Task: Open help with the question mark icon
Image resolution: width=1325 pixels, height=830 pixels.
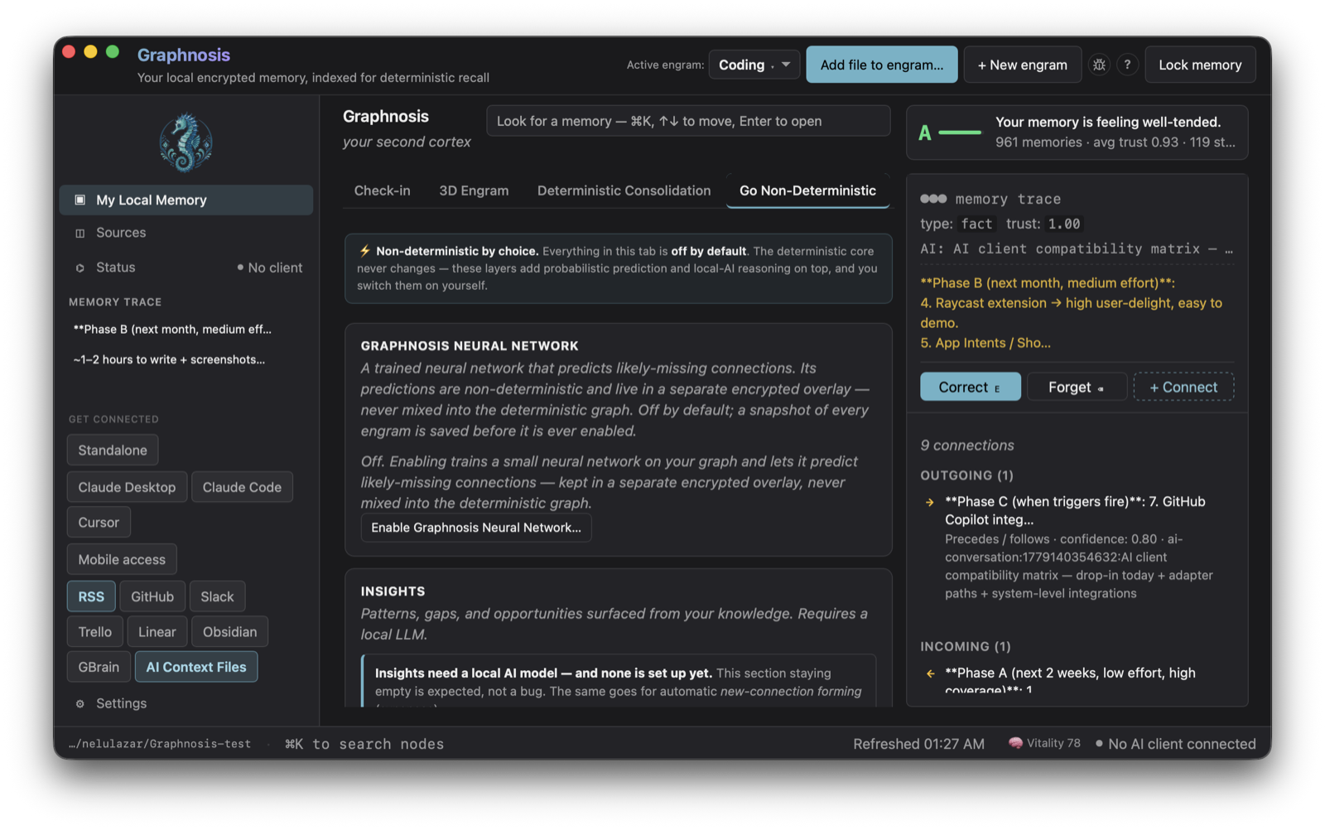Action: pyautogui.click(x=1127, y=65)
